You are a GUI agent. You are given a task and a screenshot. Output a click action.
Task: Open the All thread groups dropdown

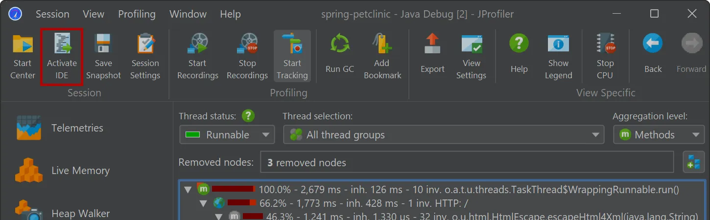pos(444,134)
